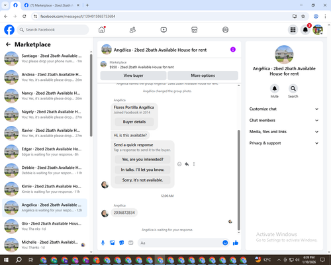This screenshot has height=265, width=331.
Task: Expand Privacy & support section
Action: pyautogui.click(x=284, y=143)
